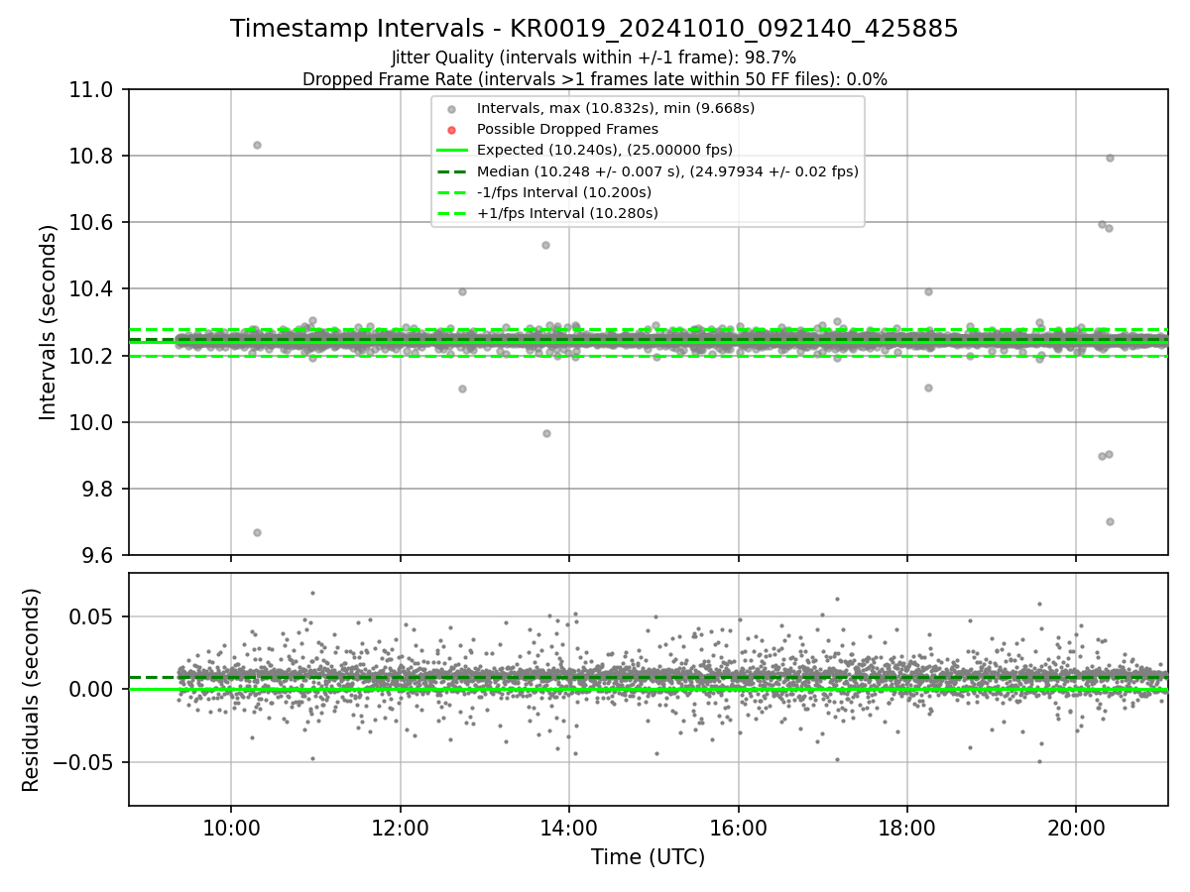Click the minimum outlier point near 9.67 seconds
Screen dimensions: 1190x892
257,532
